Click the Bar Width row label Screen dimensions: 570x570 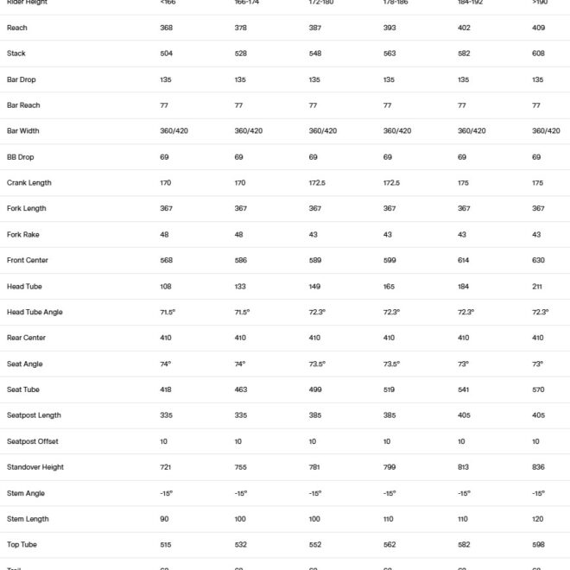[23, 131]
